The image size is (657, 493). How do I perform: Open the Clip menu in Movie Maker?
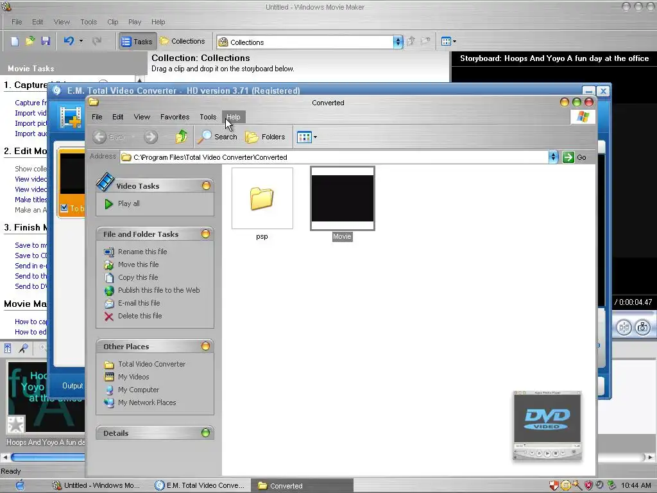[x=112, y=22]
